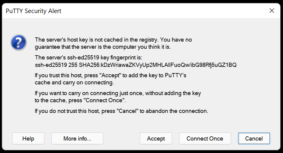
Task: Select the SHA256 fingerprint hash string
Action: coord(157,65)
